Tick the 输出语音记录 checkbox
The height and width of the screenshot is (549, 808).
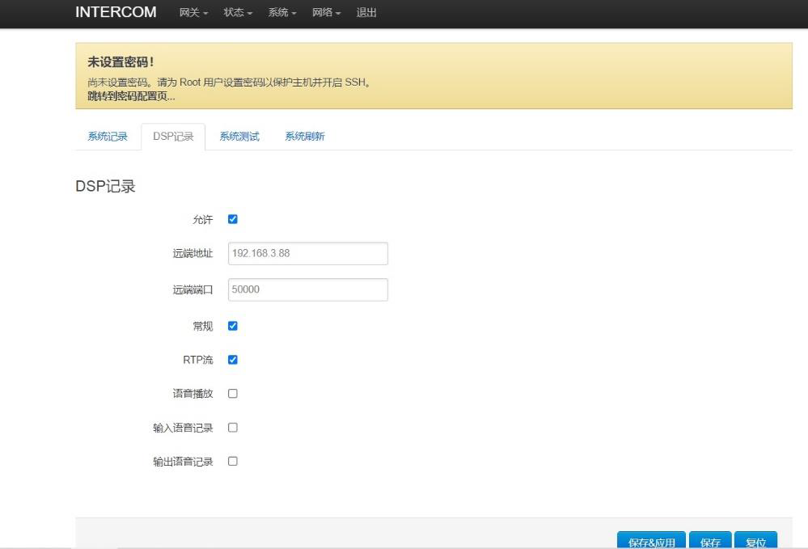click(233, 462)
